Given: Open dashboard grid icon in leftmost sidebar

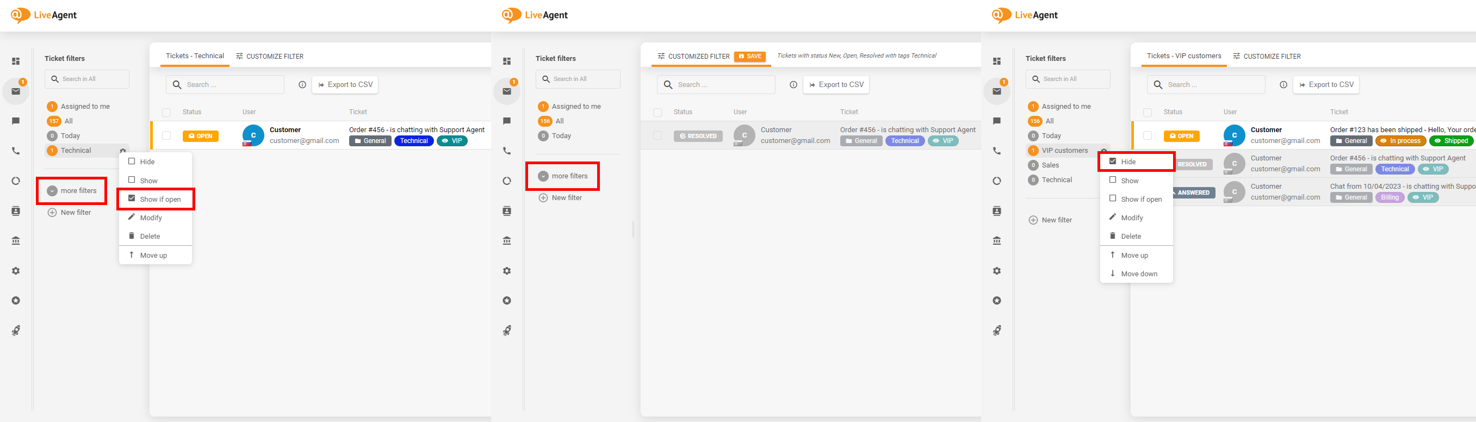Looking at the screenshot, I should pyautogui.click(x=16, y=61).
